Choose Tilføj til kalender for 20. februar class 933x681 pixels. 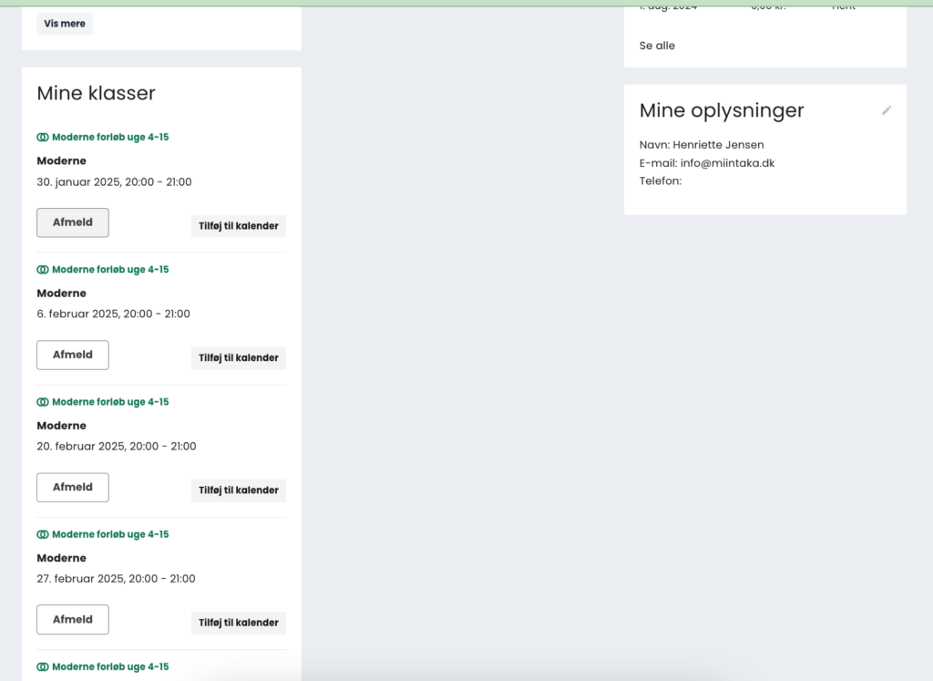coord(239,490)
